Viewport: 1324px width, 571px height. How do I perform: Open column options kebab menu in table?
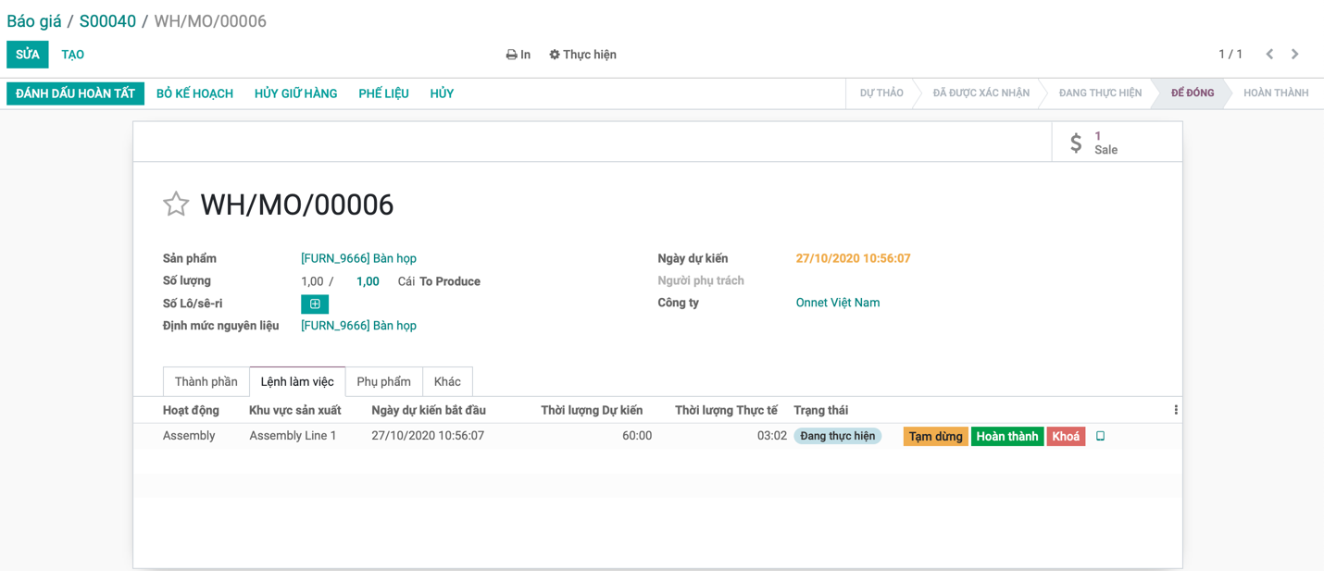pyautogui.click(x=1176, y=410)
